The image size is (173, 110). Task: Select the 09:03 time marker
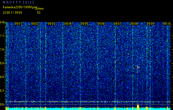pyautogui.click(x=51, y=23)
